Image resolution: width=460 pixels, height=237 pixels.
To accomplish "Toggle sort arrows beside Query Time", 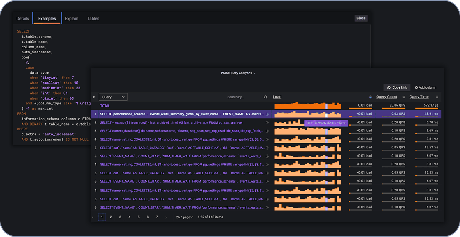I will [x=437, y=97].
